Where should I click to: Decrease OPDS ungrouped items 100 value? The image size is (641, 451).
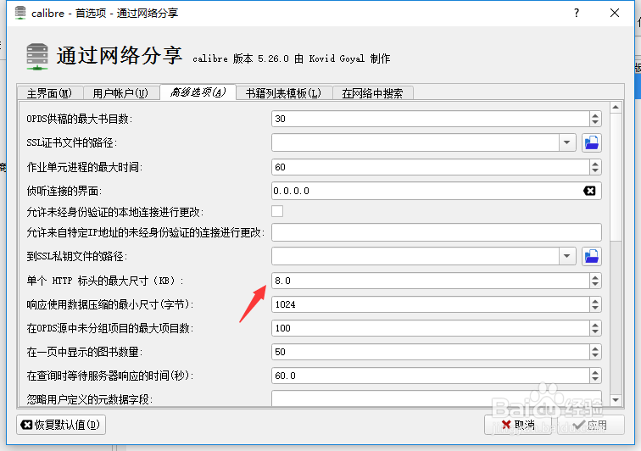point(595,331)
